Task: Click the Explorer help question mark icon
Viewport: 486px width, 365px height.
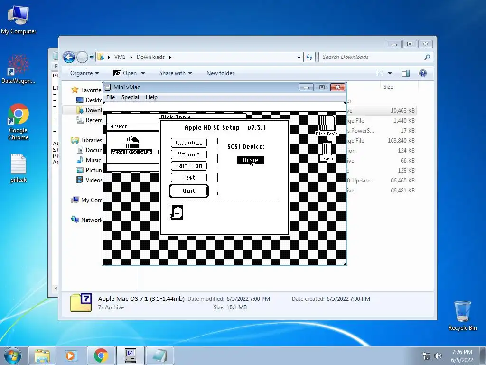Action: 423,73
